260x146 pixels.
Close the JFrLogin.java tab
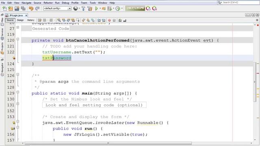pyautogui.click(x=26, y=15)
